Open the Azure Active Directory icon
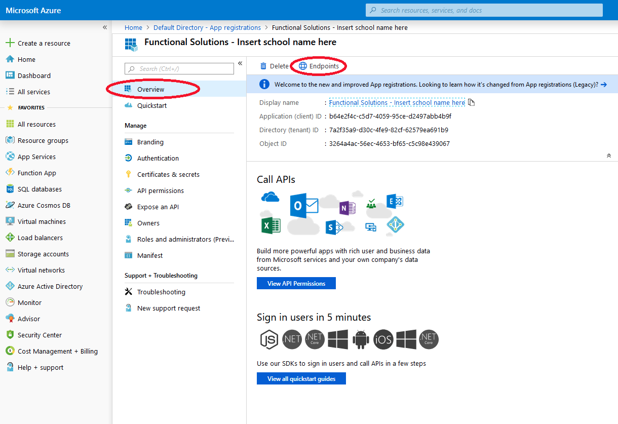 click(10, 286)
